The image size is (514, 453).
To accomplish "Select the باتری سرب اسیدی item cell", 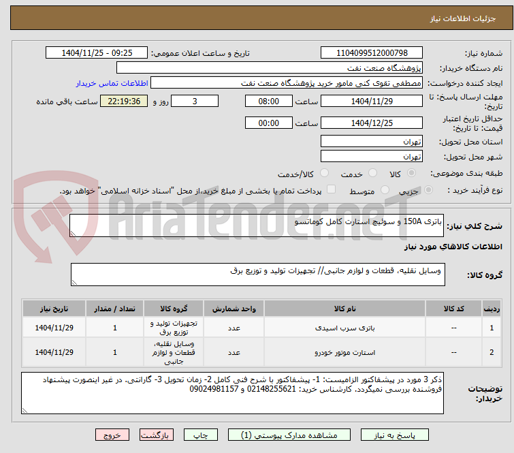I will click(x=345, y=328).
